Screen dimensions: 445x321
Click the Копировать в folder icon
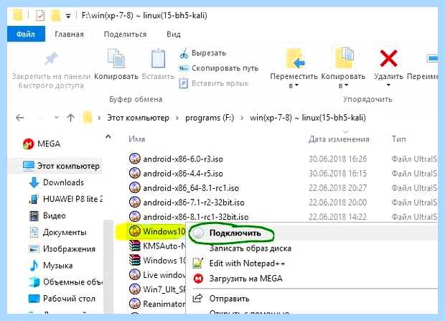coord(344,58)
